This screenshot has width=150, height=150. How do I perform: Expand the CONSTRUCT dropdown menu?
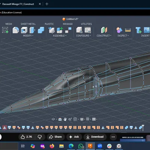104,36
